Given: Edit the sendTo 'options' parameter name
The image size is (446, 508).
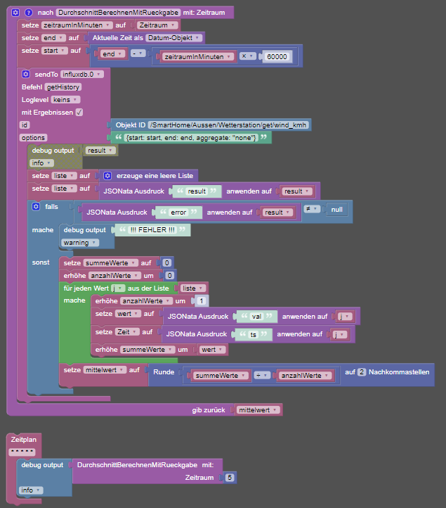Looking at the screenshot, I should (x=33, y=138).
